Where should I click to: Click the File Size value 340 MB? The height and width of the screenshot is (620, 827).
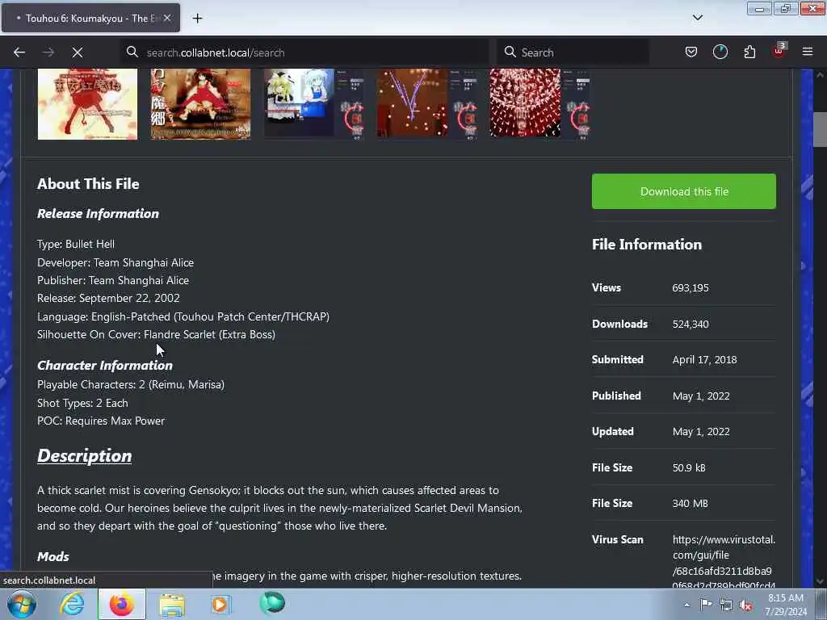coord(690,504)
